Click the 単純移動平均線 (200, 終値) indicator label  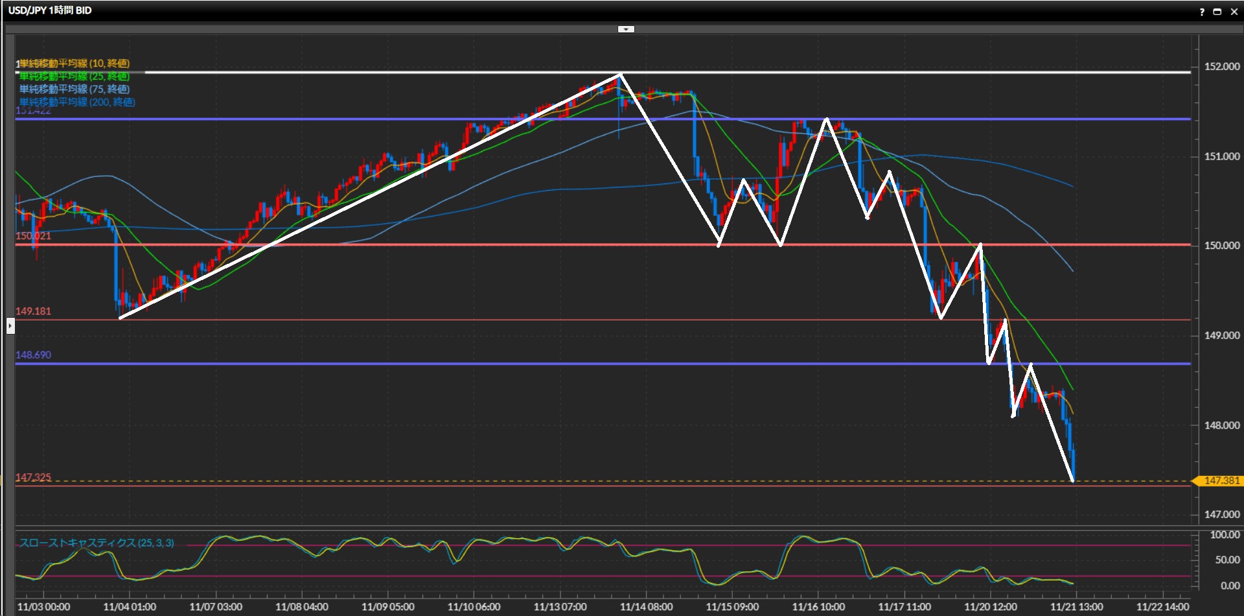(77, 102)
